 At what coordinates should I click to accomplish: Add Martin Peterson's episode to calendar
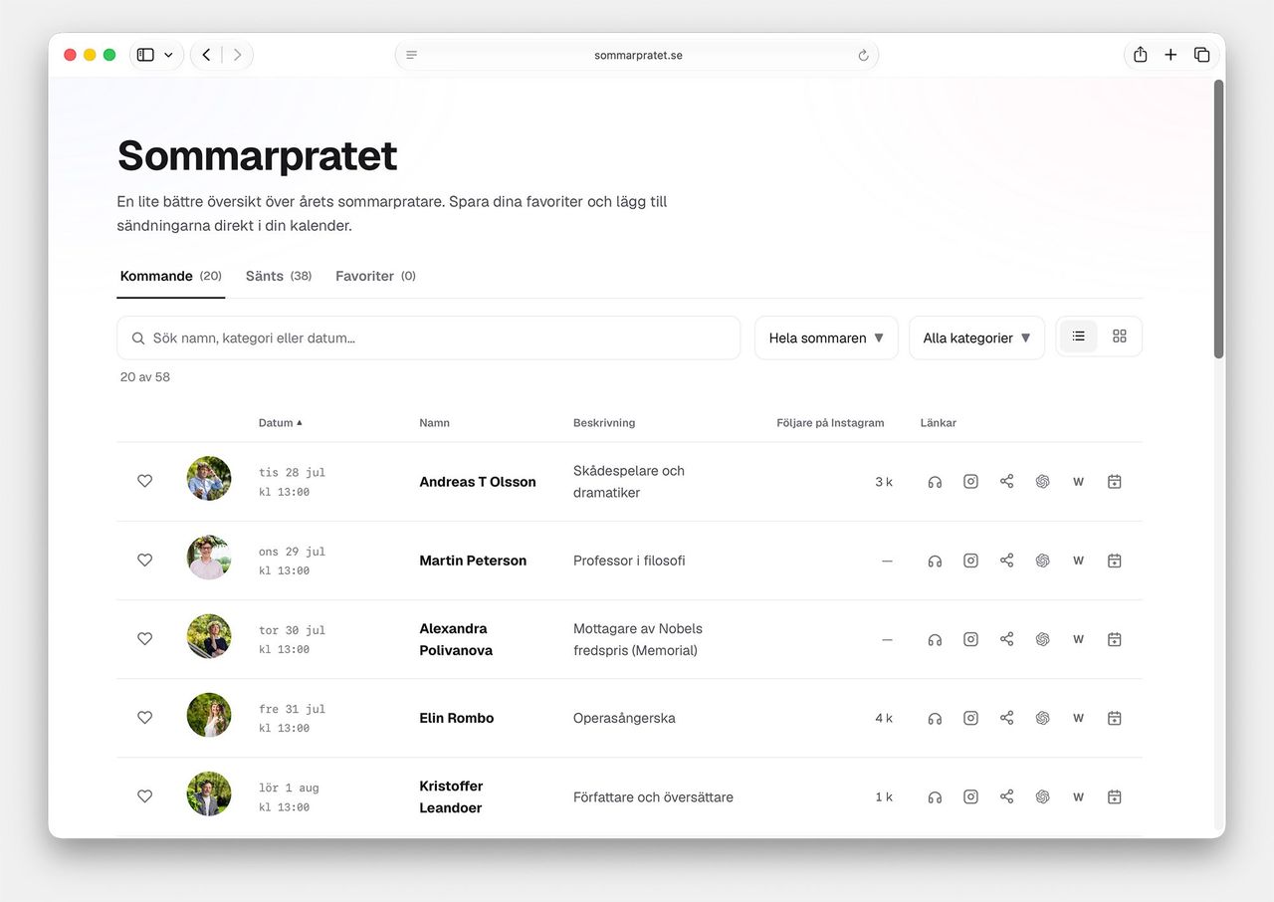pyautogui.click(x=1114, y=561)
